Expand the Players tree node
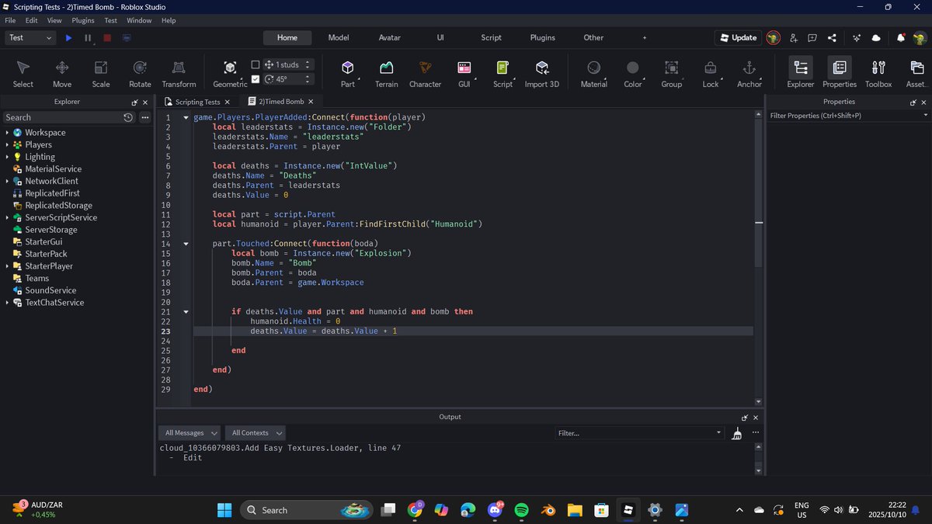Viewport: 932px width, 524px height. coord(7,144)
